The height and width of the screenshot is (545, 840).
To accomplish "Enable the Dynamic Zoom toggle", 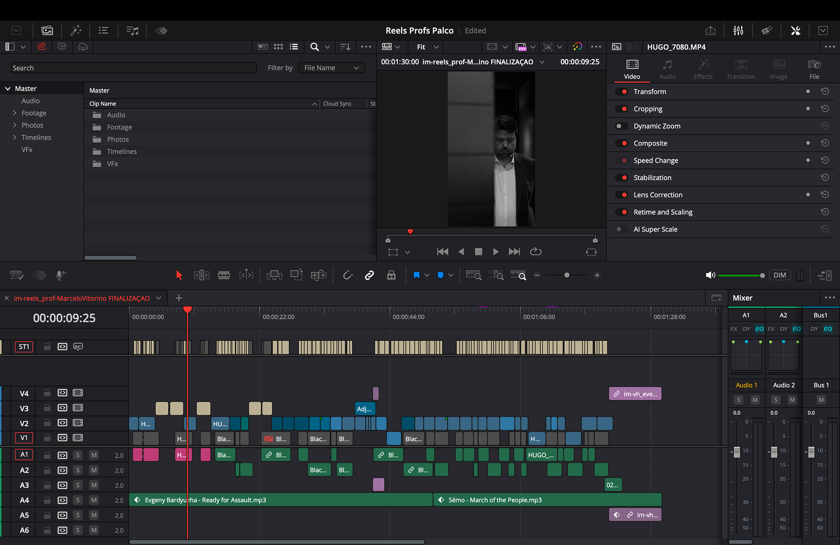I will (x=622, y=126).
